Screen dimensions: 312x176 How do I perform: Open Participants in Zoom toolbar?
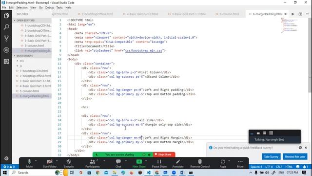pyautogui.click(x=93, y=163)
